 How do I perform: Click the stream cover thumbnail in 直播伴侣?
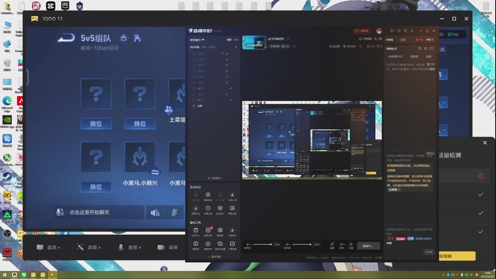point(254,42)
